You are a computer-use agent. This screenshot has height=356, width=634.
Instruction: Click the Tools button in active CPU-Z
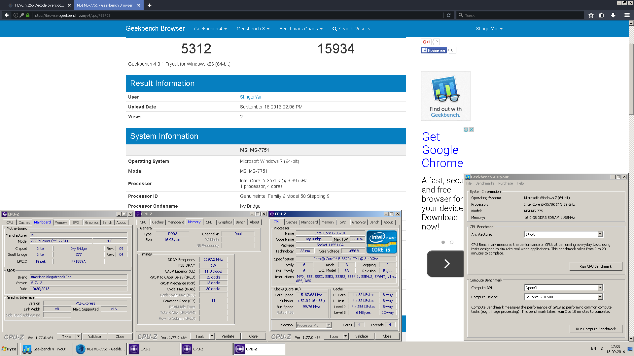[x=334, y=336]
